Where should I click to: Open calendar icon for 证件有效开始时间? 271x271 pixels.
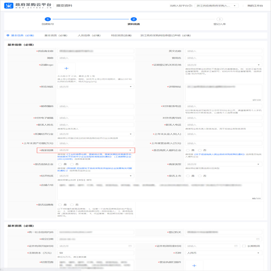[x=130, y=246]
